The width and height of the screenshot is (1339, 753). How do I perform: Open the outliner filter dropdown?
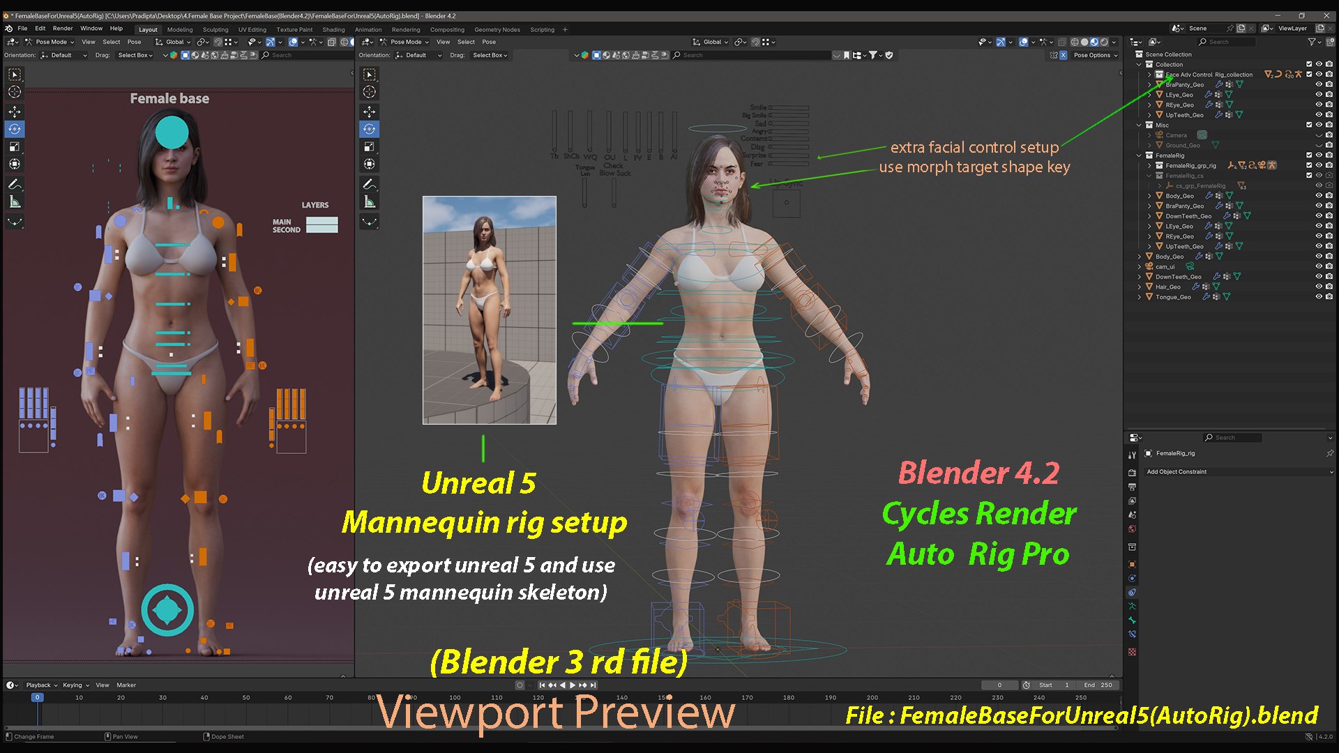click(1313, 42)
